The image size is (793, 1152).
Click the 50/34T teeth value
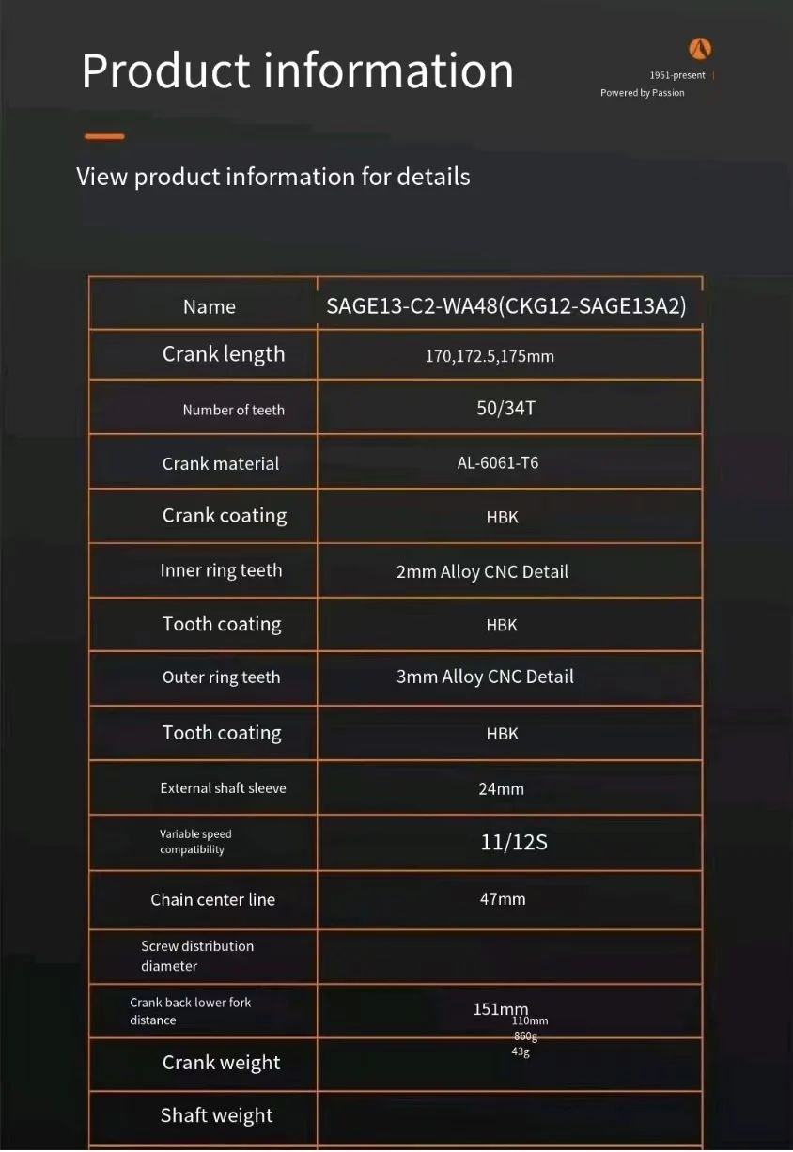[x=506, y=408]
